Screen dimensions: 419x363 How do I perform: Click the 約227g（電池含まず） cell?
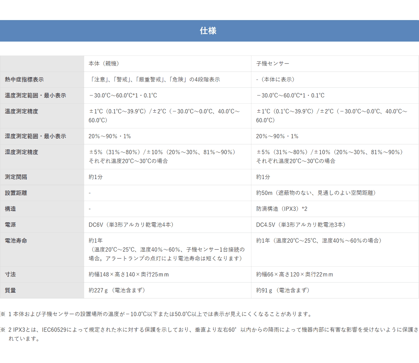point(168,290)
